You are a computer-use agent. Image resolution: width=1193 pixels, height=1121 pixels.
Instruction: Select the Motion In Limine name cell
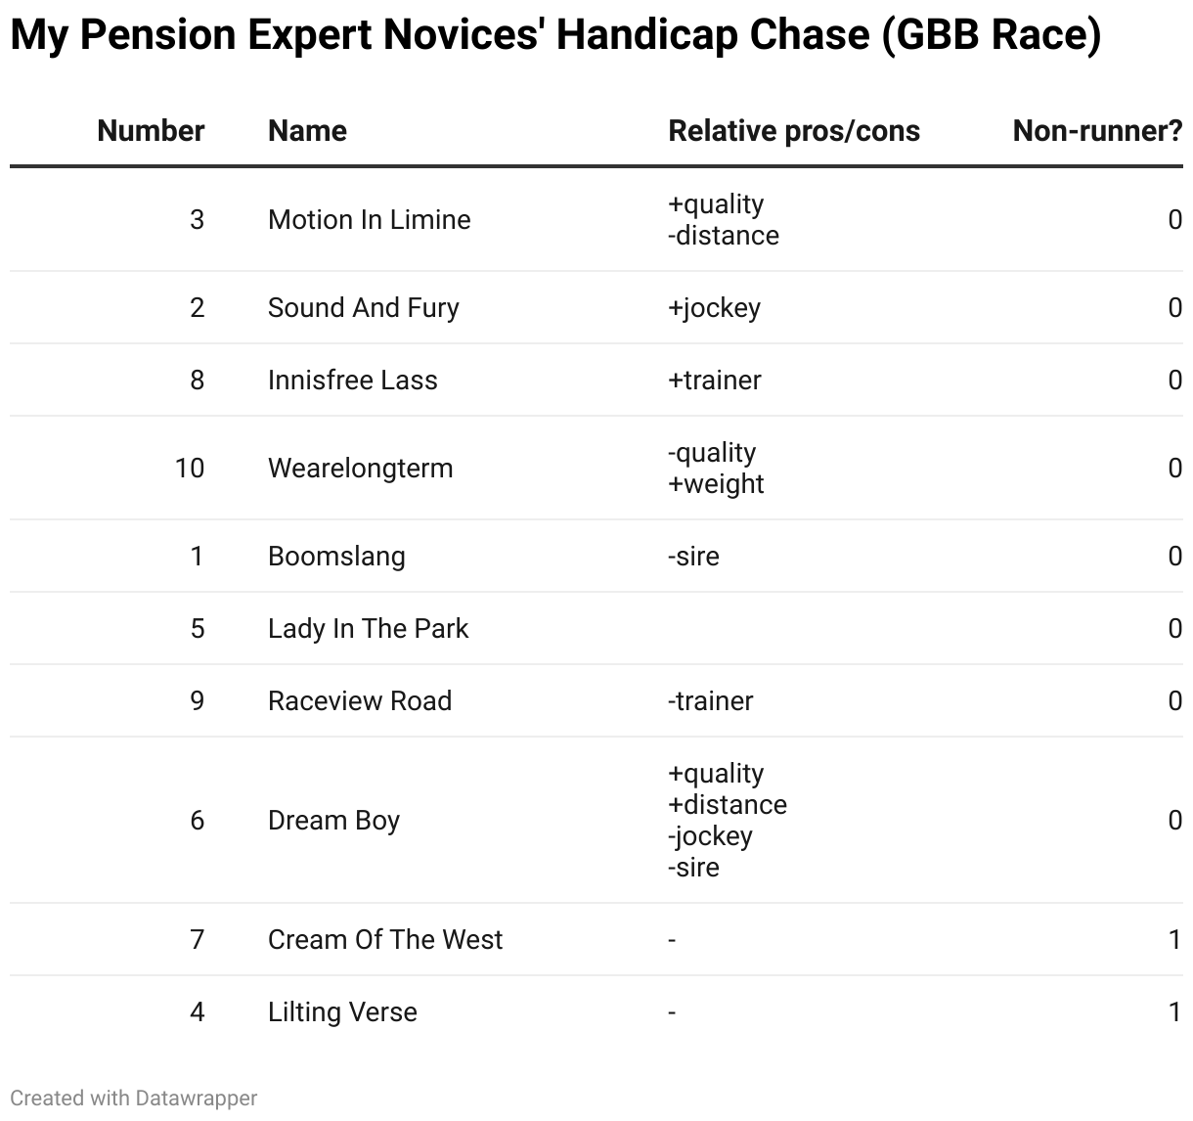point(369,220)
